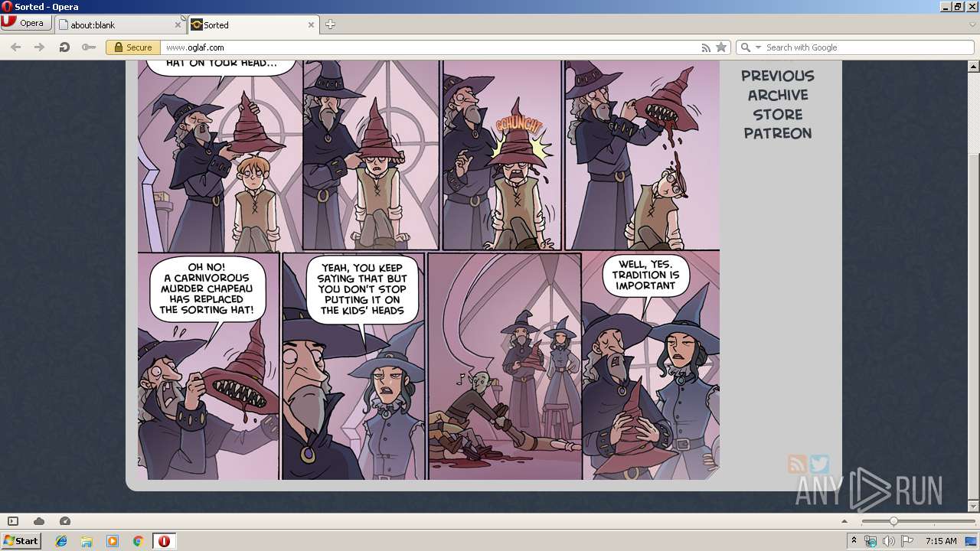Open Windows Explorer folder icon
The image size is (980, 551).
click(x=87, y=541)
